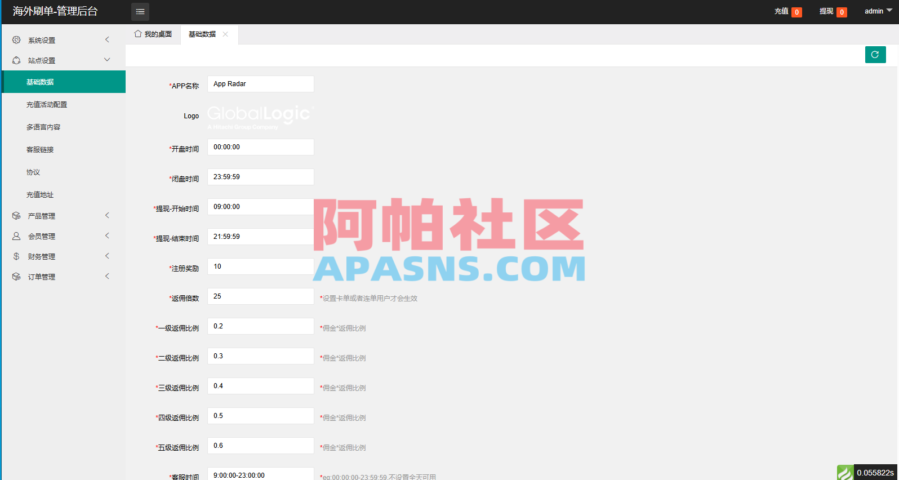
Task: Click the 会员管理 user icon
Action: point(16,236)
